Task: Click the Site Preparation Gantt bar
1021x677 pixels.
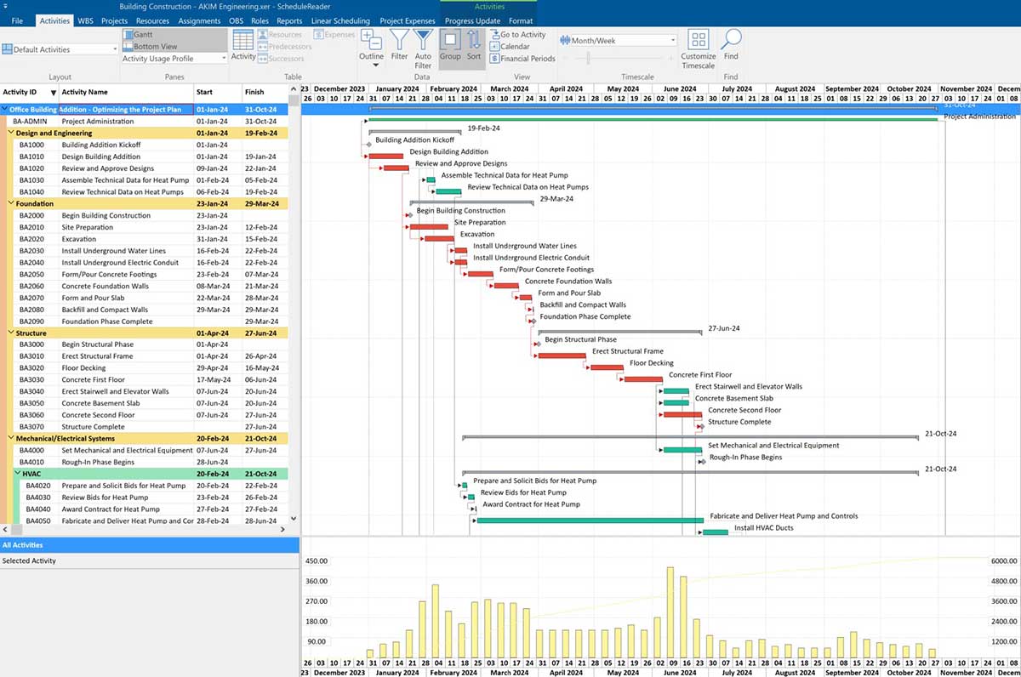Action: point(429,227)
